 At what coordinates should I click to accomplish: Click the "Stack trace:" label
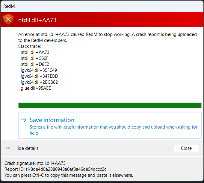tap(29, 46)
